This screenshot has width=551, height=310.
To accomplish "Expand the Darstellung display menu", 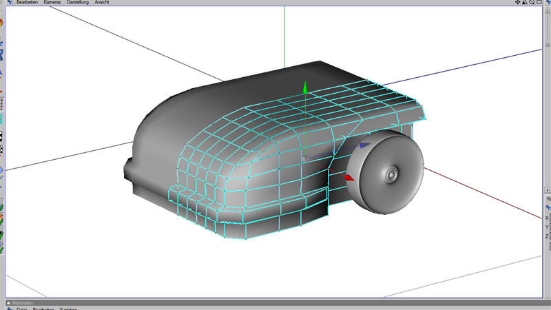I will click(79, 3).
